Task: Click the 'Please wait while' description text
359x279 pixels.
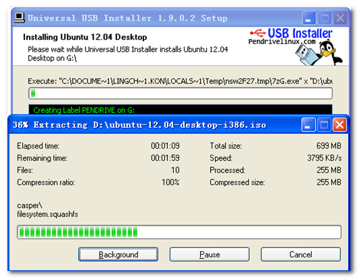Action: pyautogui.click(x=128, y=54)
